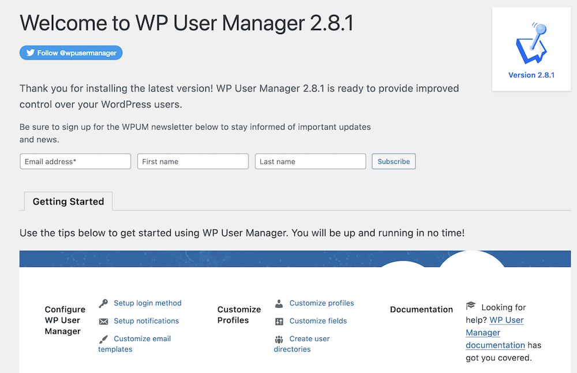Click the brush icon beside Customize email templates
Image resolution: width=577 pixels, height=373 pixels.
pos(103,339)
